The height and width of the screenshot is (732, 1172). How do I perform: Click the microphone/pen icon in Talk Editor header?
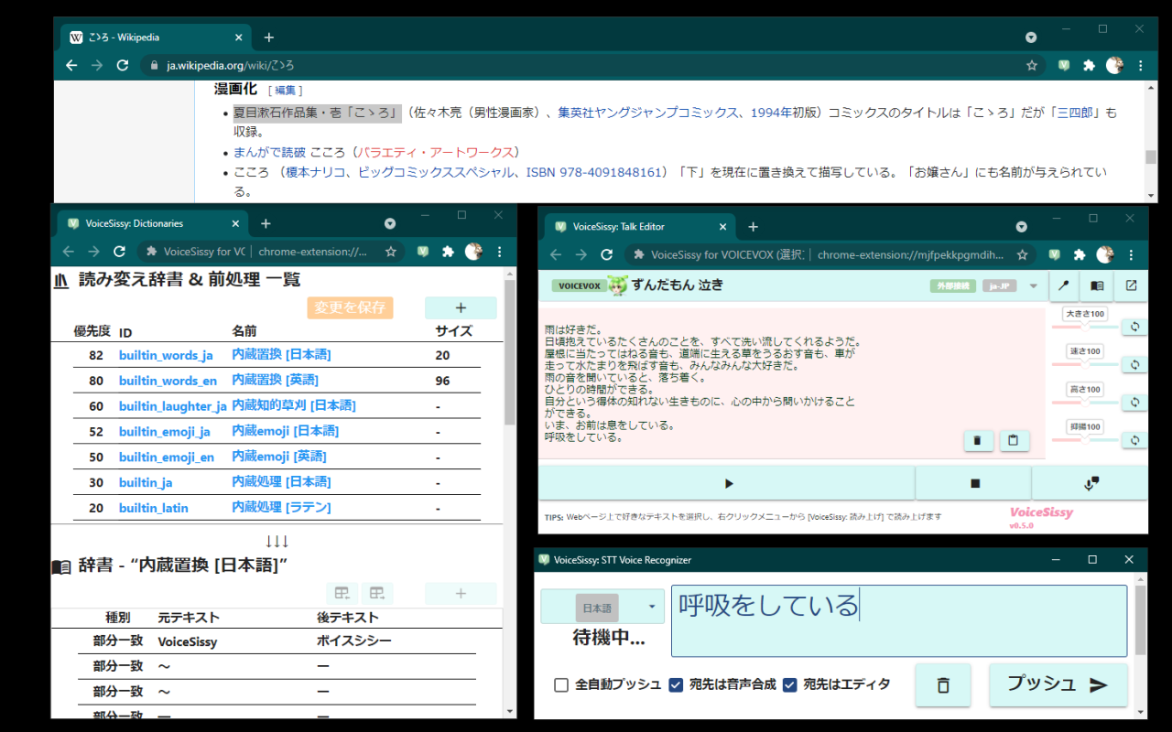click(x=1064, y=285)
